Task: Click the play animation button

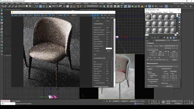Action: tap(154, 101)
